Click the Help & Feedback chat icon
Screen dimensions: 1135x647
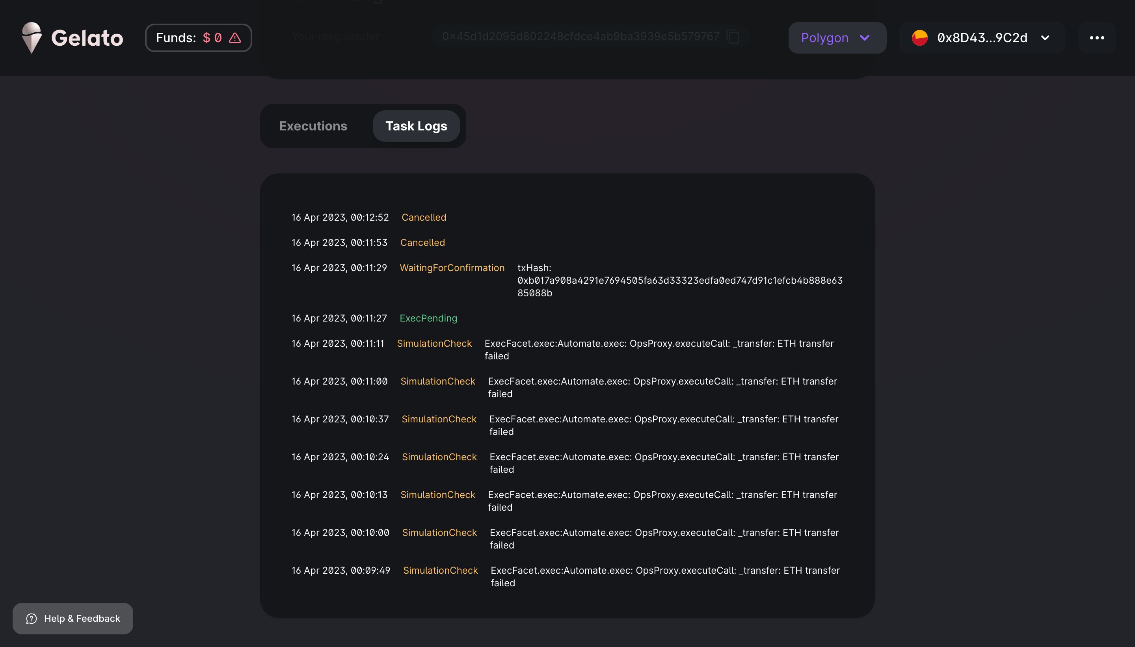(31, 619)
